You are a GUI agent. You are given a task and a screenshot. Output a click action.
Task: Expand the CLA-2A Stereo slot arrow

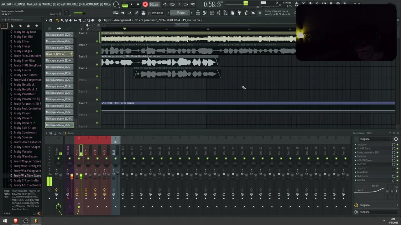pos(356,148)
